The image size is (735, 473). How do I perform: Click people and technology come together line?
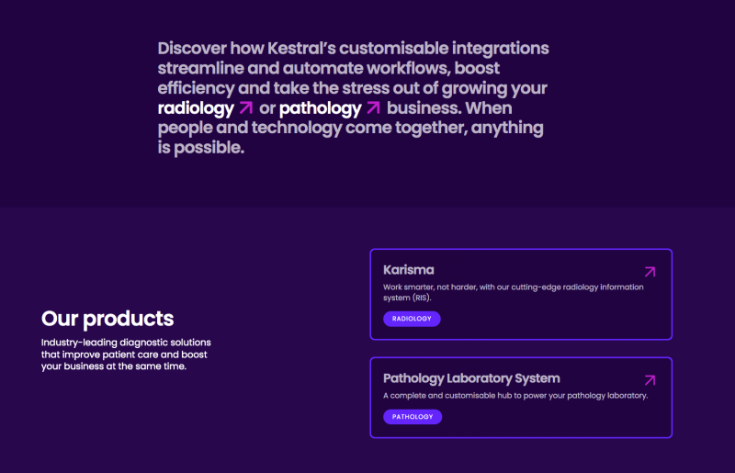[350, 128]
